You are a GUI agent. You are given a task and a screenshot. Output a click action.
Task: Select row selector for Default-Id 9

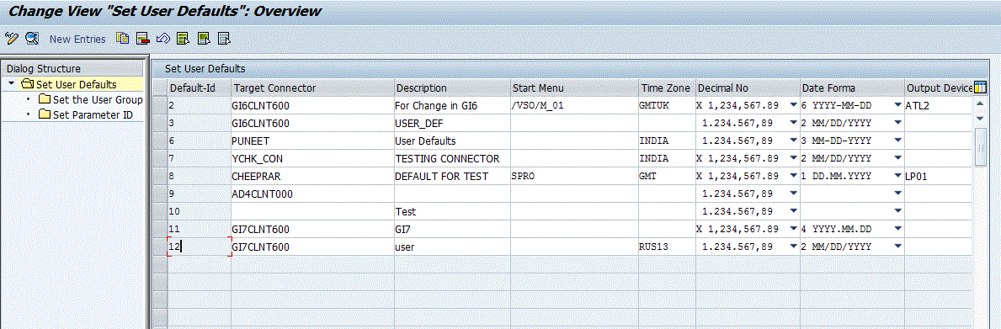tap(160, 194)
